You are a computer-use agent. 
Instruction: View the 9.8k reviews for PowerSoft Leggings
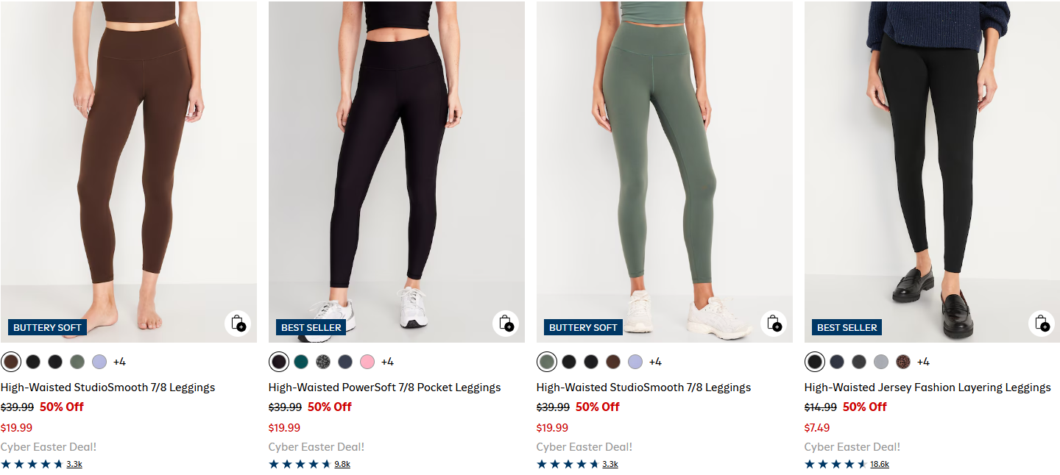pos(342,465)
